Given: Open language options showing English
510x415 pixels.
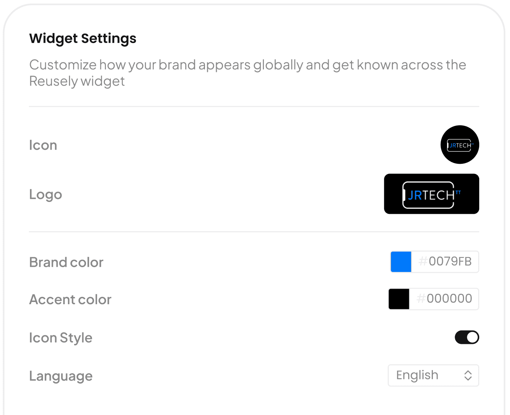Looking at the screenshot, I should click(x=433, y=375).
